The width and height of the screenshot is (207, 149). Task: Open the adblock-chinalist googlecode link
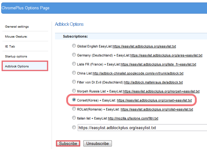(x=138, y=73)
